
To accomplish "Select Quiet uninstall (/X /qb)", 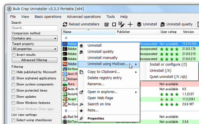I will 168,77.
